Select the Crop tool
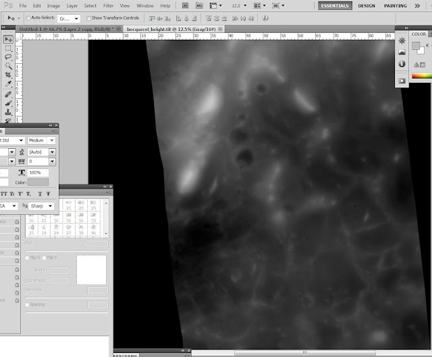The width and height of the screenshot is (432, 357). [8, 75]
